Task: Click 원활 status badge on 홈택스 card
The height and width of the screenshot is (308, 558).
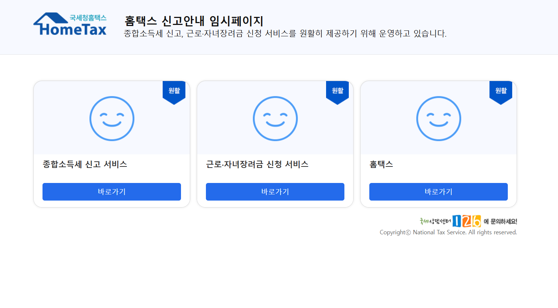Action: pyautogui.click(x=501, y=93)
